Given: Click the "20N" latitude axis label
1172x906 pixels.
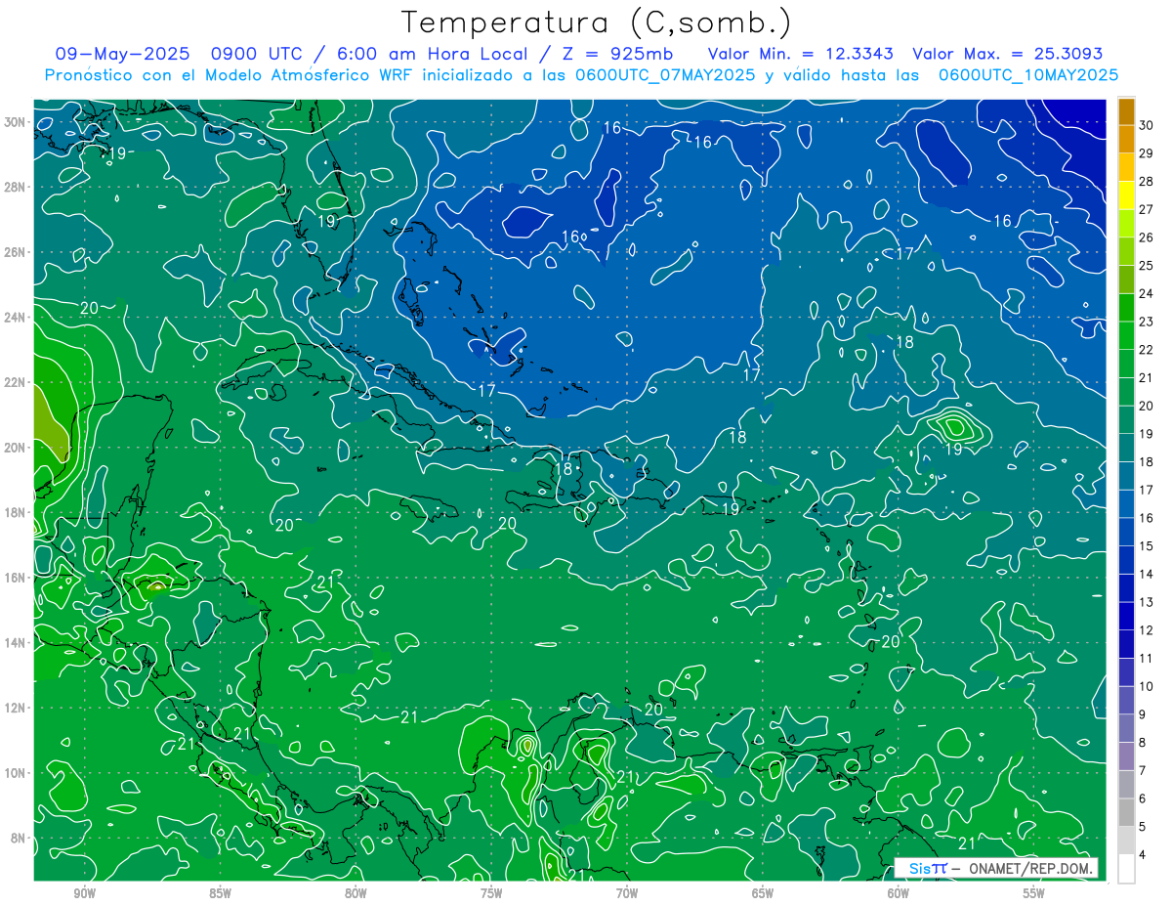Looking at the screenshot, I should point(17,448).
